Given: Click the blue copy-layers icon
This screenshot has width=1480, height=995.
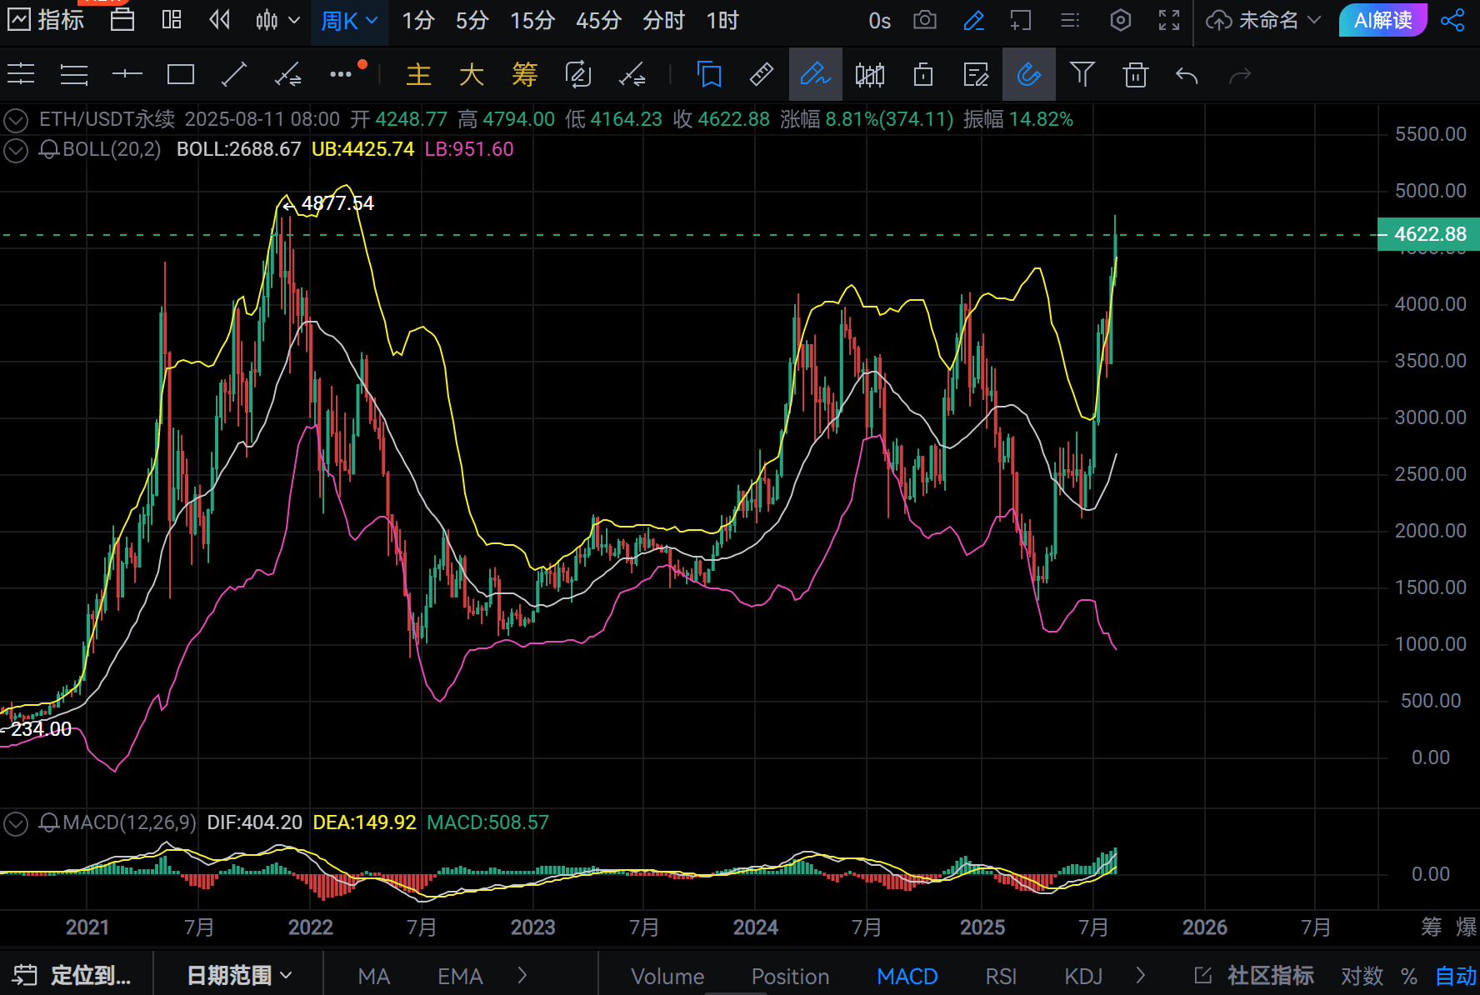Looking at the screenshot, I should pyautogui.click(x=709, y=75).
